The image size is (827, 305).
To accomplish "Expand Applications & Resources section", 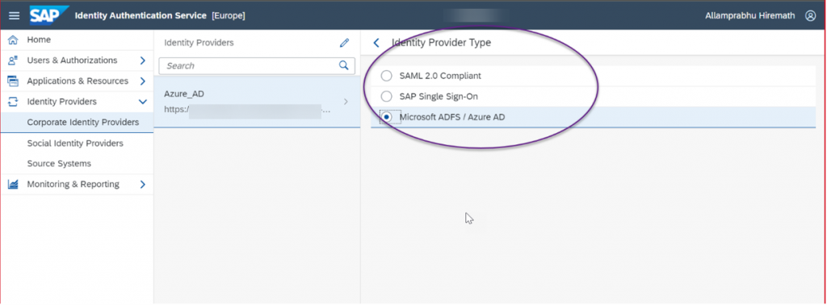I will [142, 81].
